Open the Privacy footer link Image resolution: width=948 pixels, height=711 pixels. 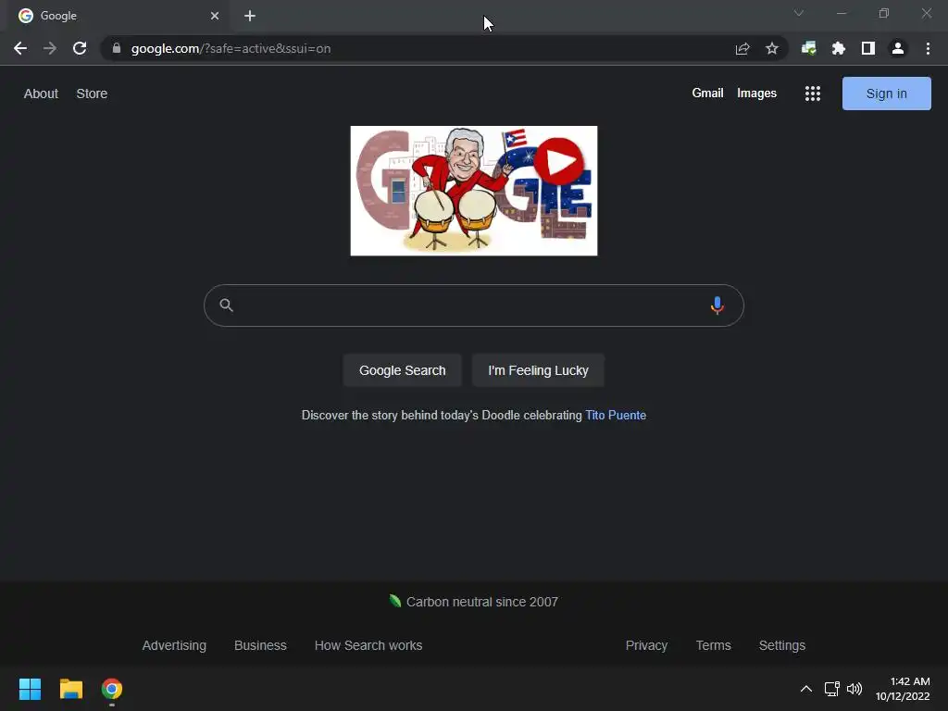click(646, 645)
